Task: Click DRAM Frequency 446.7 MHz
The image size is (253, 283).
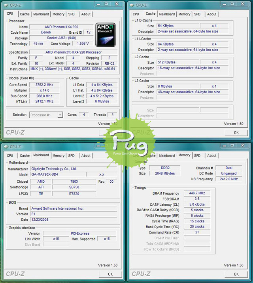Action: [197, 193]
